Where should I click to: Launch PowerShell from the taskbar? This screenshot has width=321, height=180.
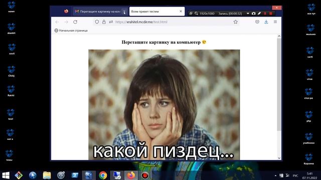click(75, 175)
